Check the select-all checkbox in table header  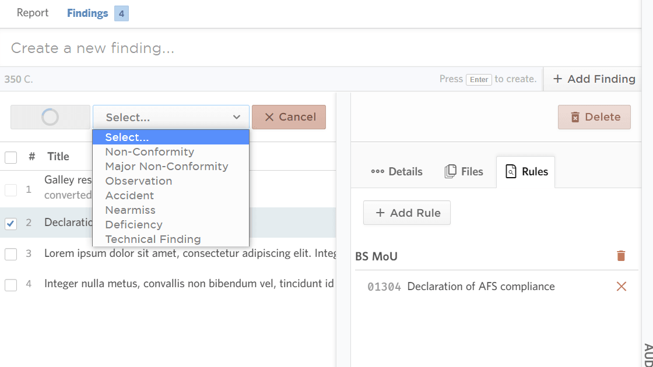(10, 156)
